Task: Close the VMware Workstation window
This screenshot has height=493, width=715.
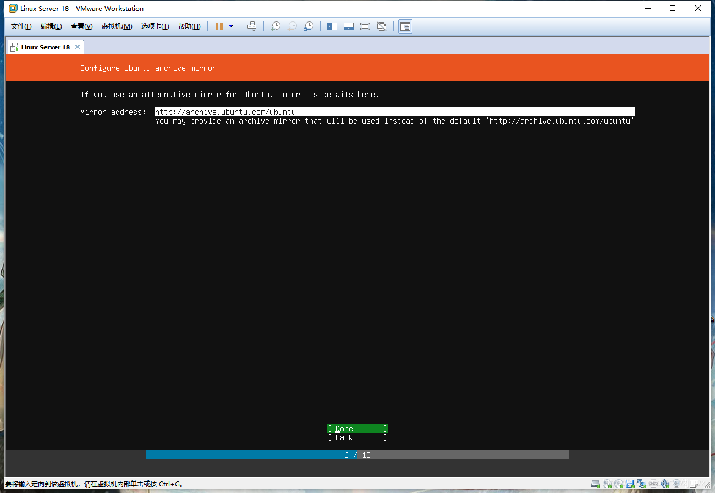Action: click(x=698, y=8)
